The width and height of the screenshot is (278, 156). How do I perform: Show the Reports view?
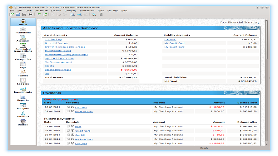[x=23, y=98]
